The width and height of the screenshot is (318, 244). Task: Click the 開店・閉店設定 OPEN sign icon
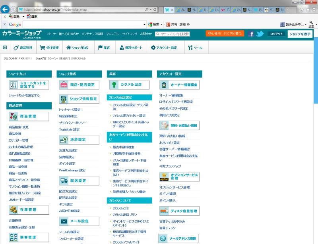tap(64, 85)
